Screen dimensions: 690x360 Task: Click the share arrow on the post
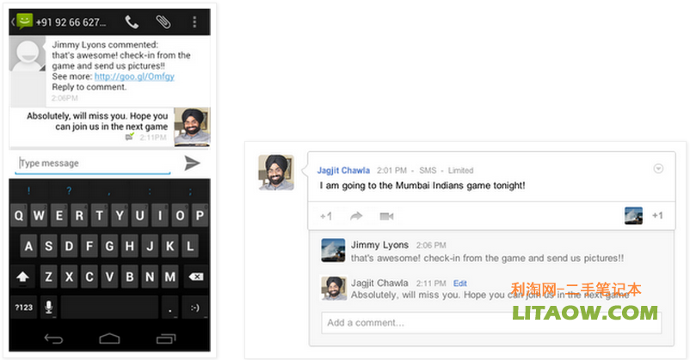point(356,216)
